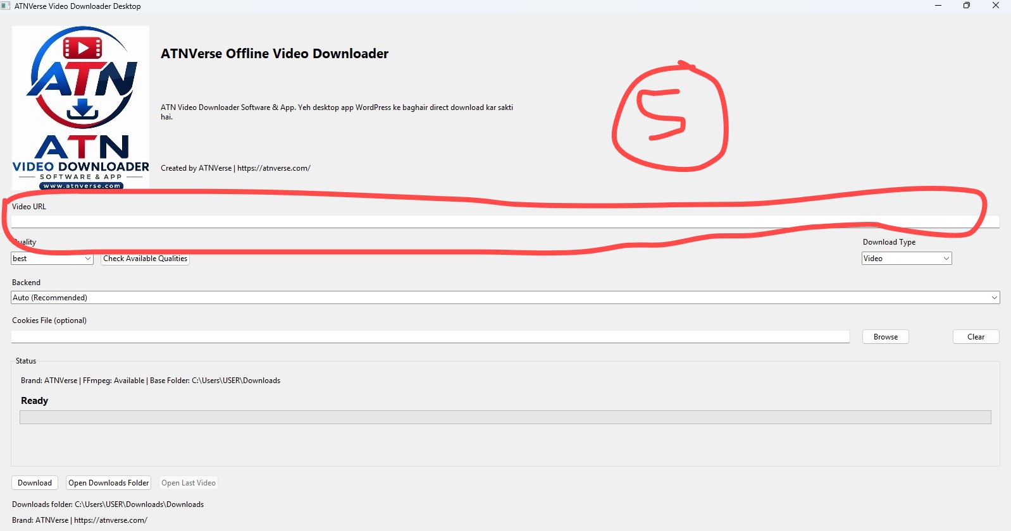This screenshot has width=1011, height=531.
Task: Focus the Cookies File input field
Action: pos(430,337)
